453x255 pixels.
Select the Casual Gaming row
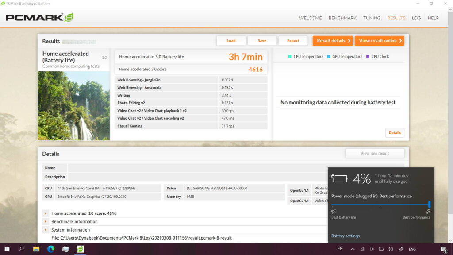[x=191, y=126]
